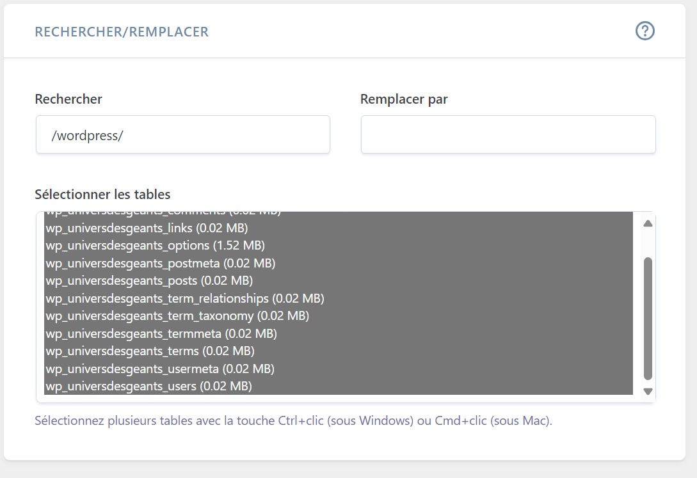Click the Rechercher input field
The height and width of the screenshot is (478, 697).
click(182, 134)
